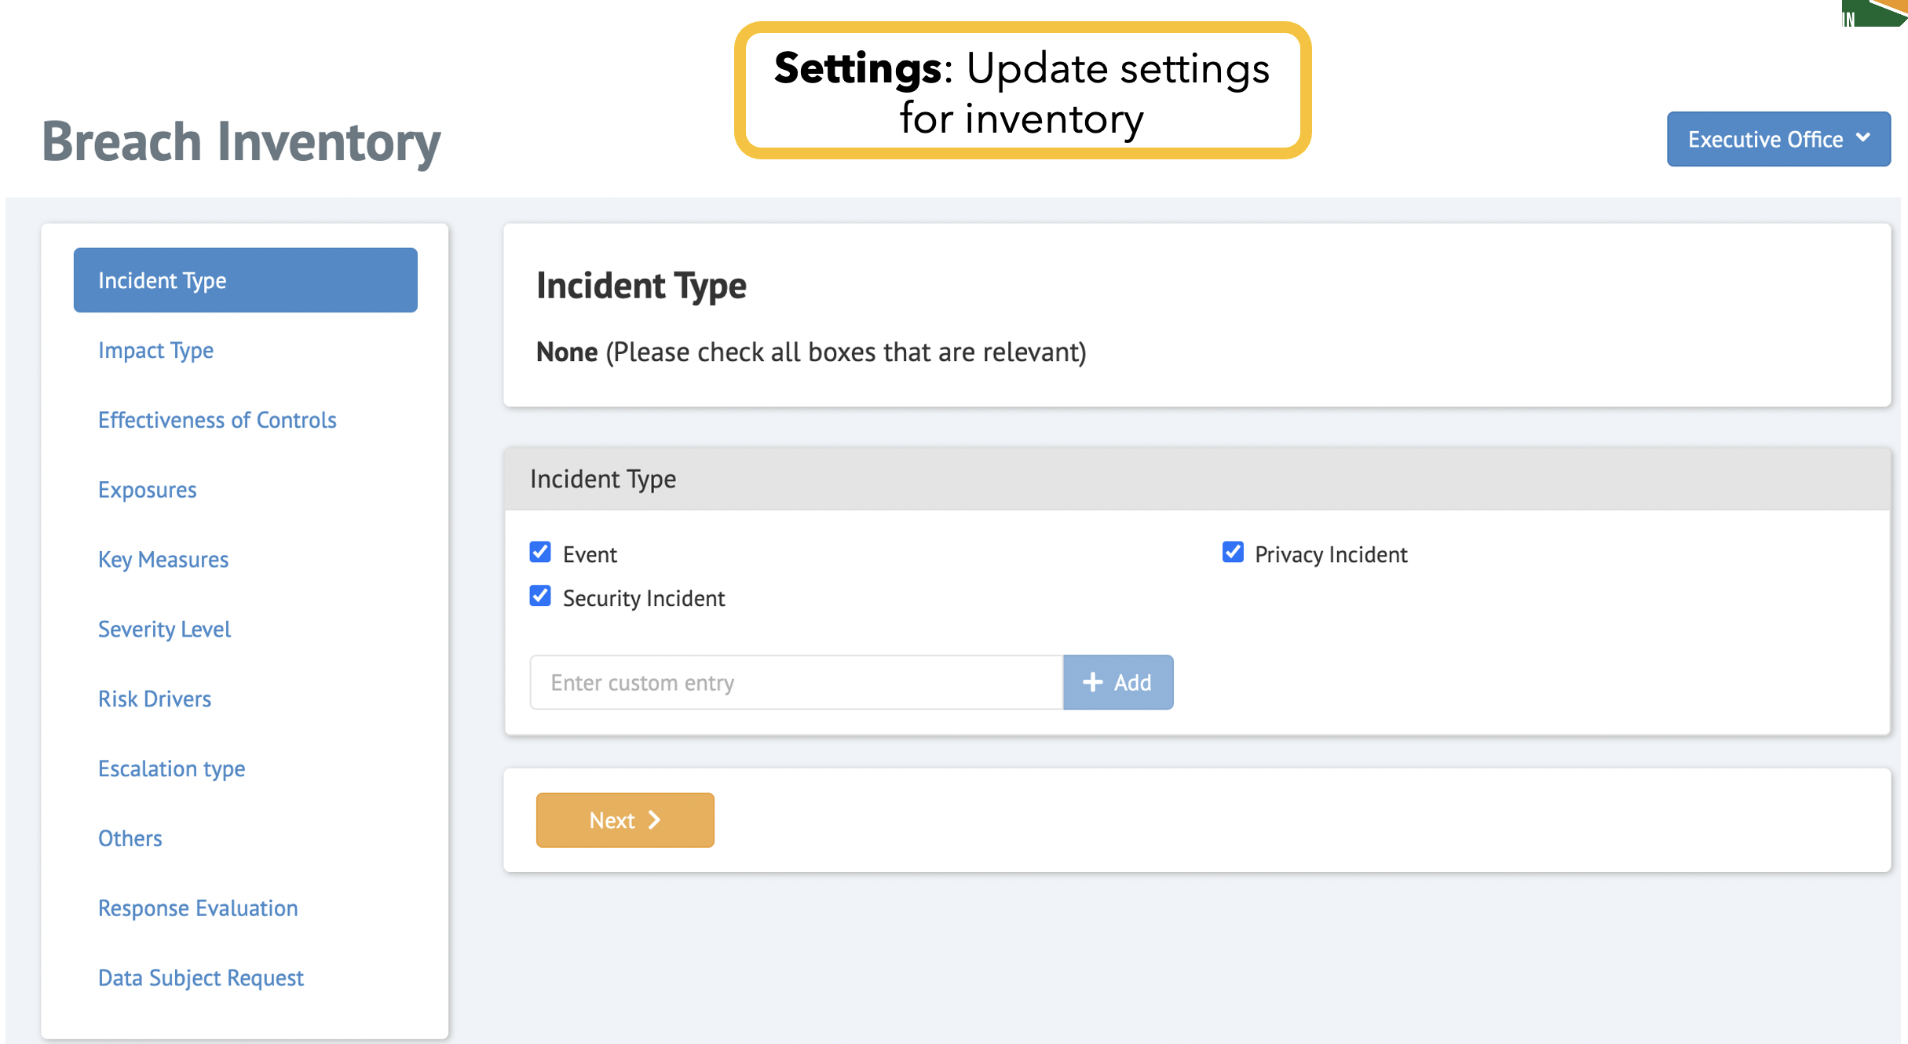Open Effectiveness of Controls section
The image size is (1908, 1044).
coord(217,420)
